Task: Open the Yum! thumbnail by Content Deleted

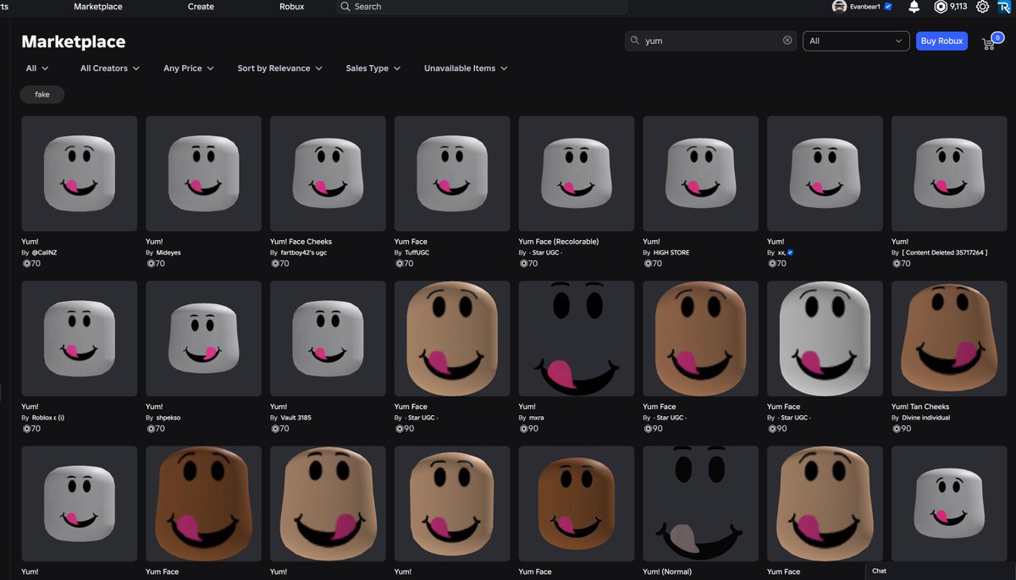Action: (949, 173)
